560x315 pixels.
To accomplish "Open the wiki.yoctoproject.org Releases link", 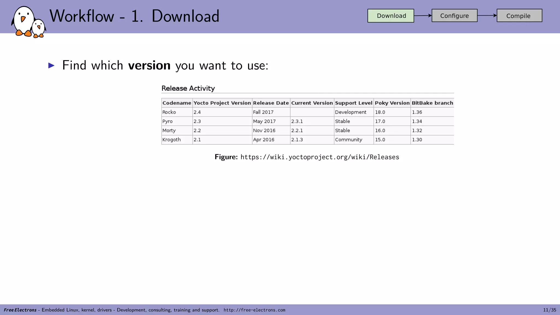I will coord(320,157).
